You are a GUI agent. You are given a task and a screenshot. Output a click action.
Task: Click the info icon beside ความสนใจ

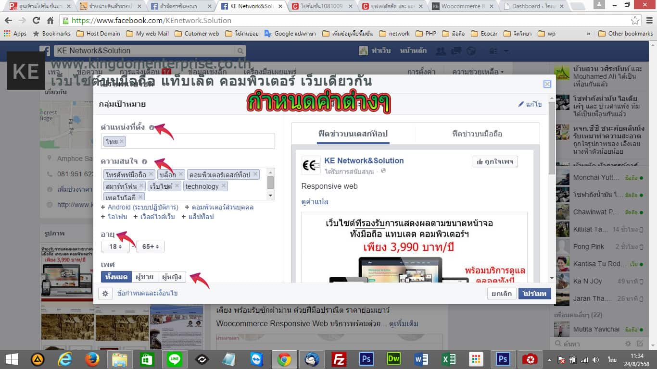(x=144, y=162)
